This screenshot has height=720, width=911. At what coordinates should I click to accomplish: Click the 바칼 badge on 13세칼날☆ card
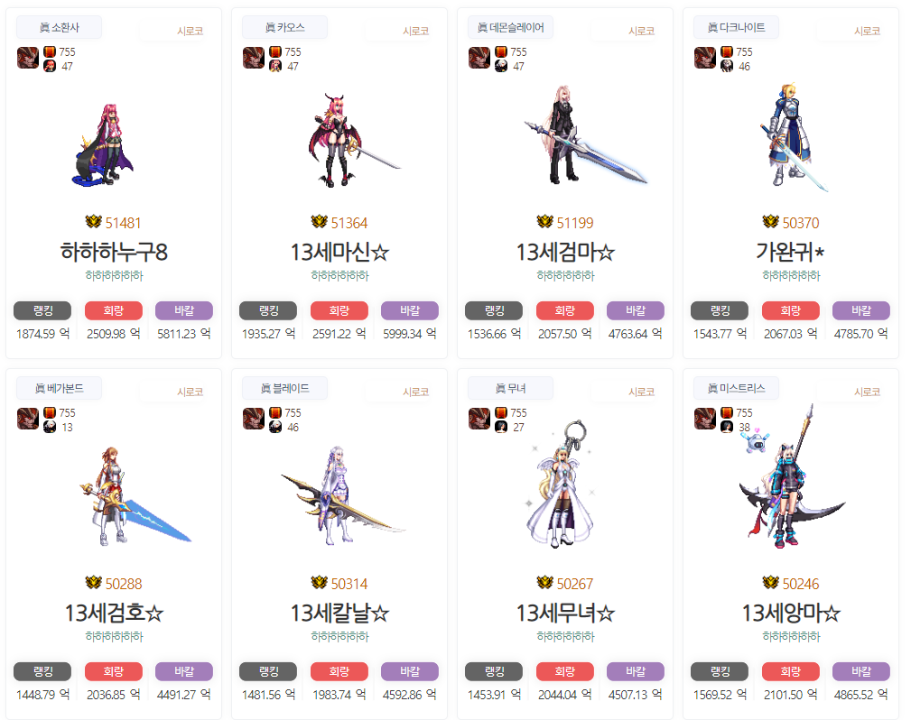(410, 672)
